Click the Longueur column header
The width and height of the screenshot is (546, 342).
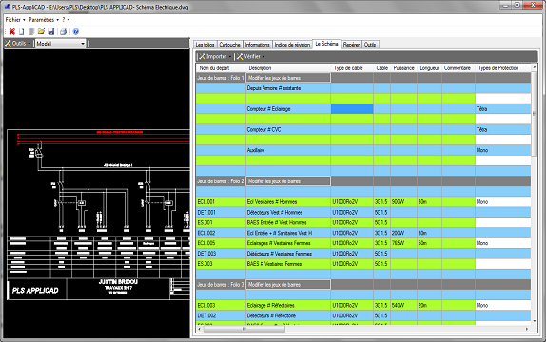(x=429, y=68)
